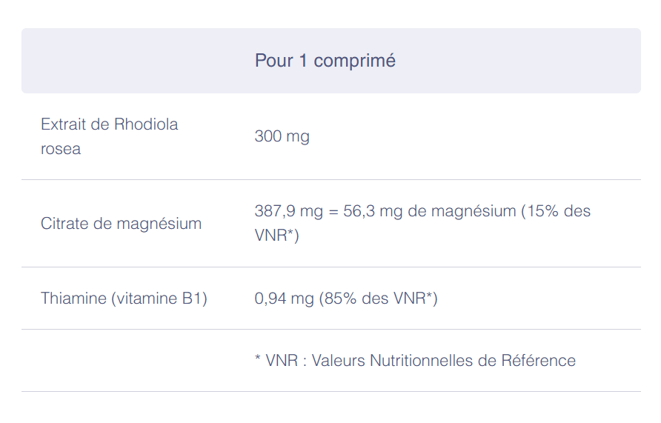Click the word "rosea" in the first row
Viewport: 661px width, 423px height.
[x=61, y=149]
